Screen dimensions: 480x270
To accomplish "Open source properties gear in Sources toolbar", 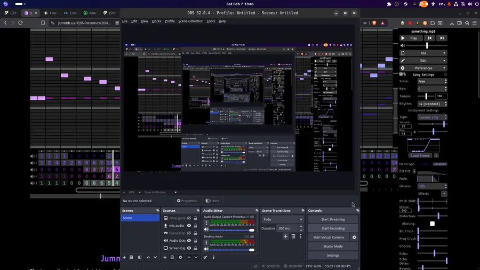I will pyautogui.click(x=180, y=257).
